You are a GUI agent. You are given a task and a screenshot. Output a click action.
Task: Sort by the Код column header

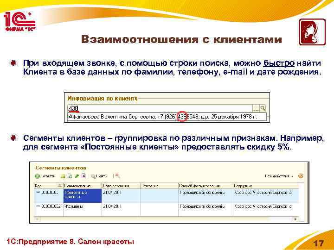tap(49, 186)
